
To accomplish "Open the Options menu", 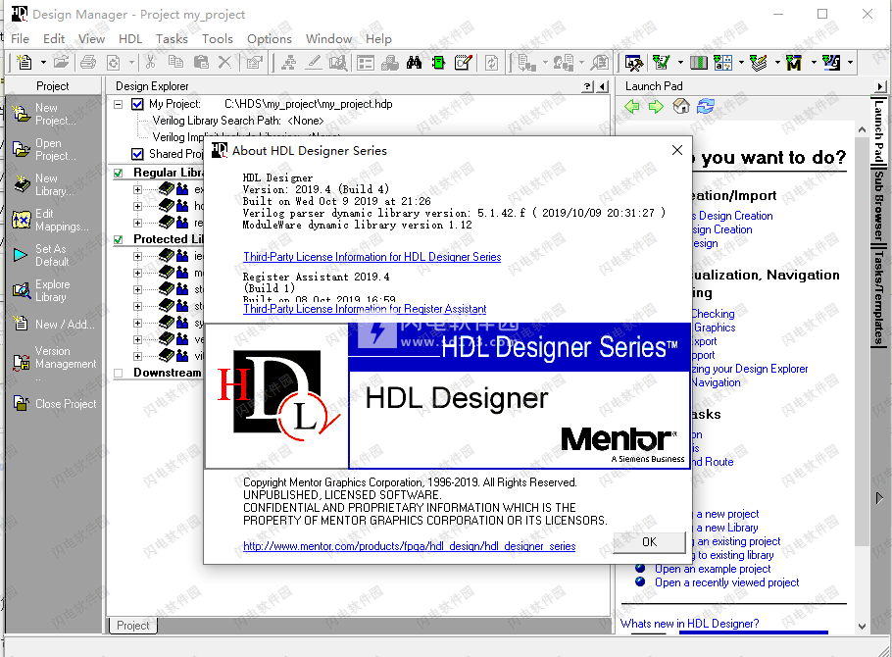I will (x=270, y=38).
